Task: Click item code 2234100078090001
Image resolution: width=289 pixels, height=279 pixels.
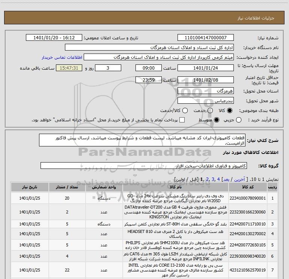Action: tap(248, 198)
